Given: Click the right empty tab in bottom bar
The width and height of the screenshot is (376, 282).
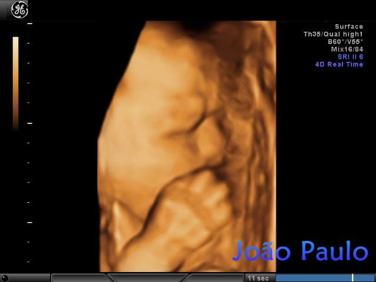Looking at the screenshot, I should [x=215, y=278].
